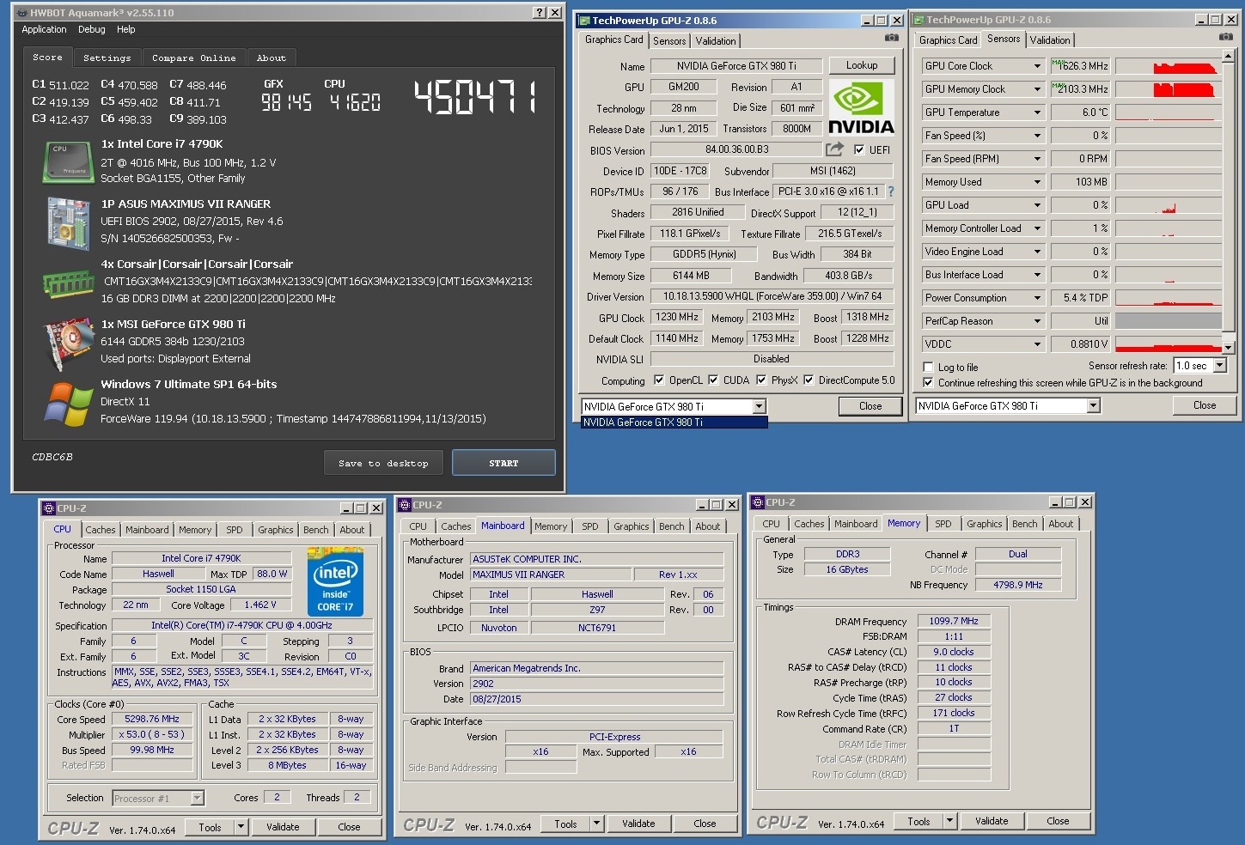Click the NVIDIA logo in GPU-Z
1245x845 pixels.
[x=862, y=107]
